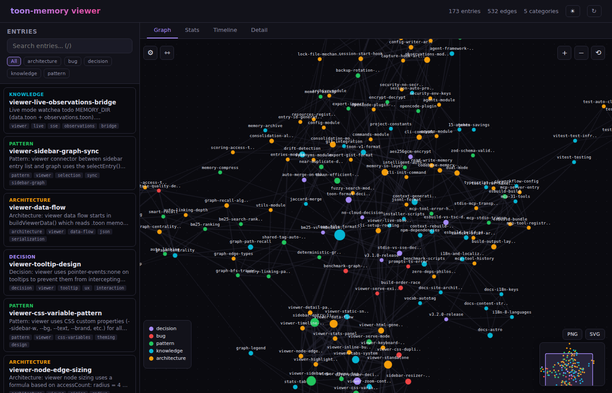The width and height of the screenshot is (612, 393).
Task: Zoom out with the minus button
Action: (x=581, y=53)
